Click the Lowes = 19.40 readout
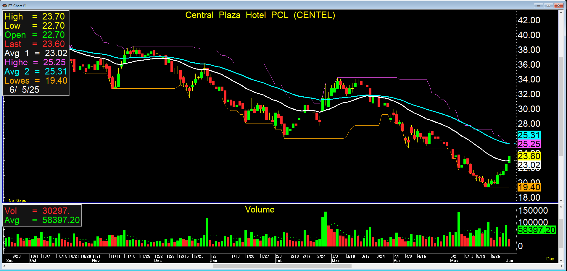This screenshot has width=567, height=271. pyautogui.click(x=36, y=80)
